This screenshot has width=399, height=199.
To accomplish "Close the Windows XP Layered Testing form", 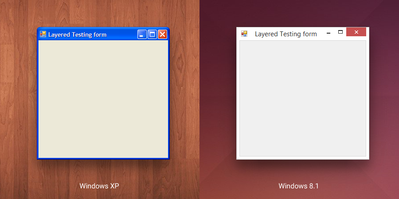I will point(162,34).
